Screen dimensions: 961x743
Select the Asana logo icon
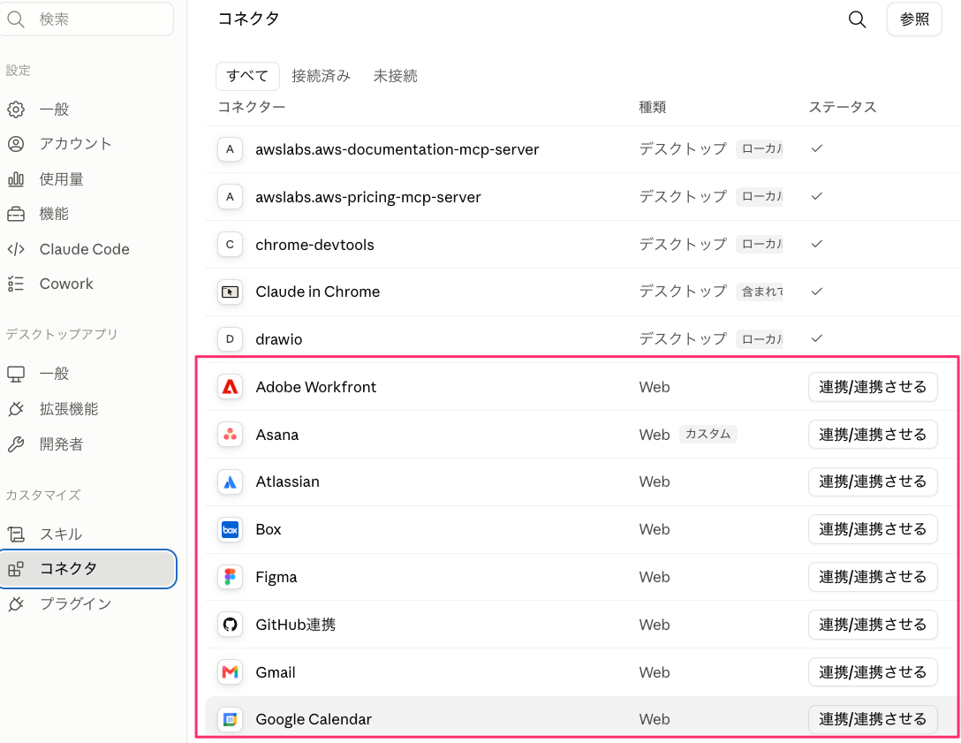(230, 435)
